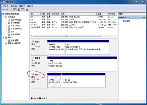The width and height of the screenshot is (147, 105).
Task: Select the (D:) 465.76 GB NTFS partition block
Action: tap(82, 64)
